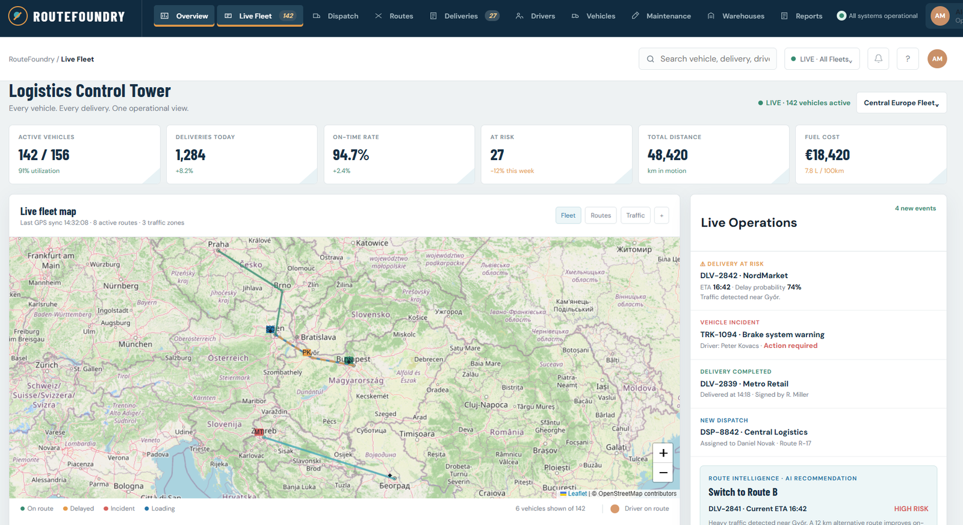This screenshot has height=525, width=963.
Task: Open the On-Time Rate 94.7% card
Action: [399, 154]
